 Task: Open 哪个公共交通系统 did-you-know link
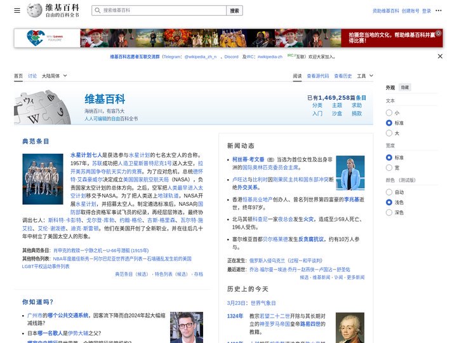(x=68, y=315)
